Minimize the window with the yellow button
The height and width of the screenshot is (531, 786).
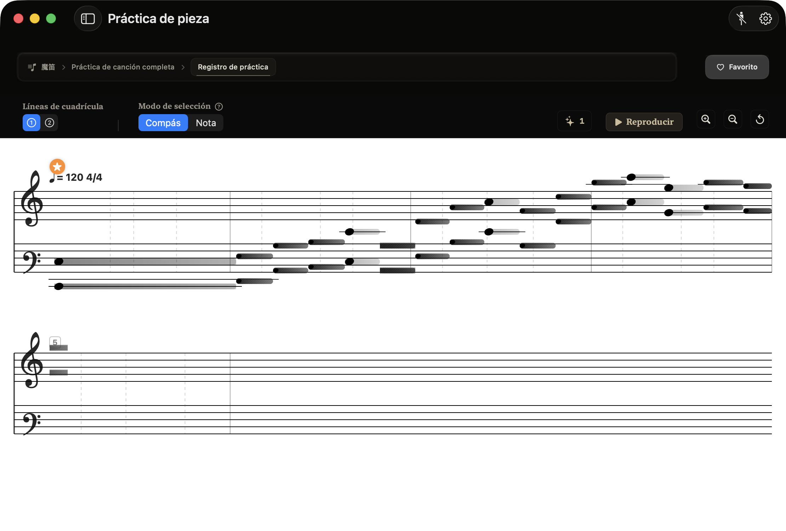[35, 18]
